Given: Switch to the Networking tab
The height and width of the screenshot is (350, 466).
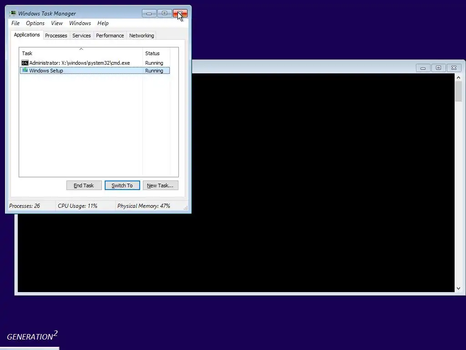Looking at the screenshot, I should pyautogui.click(x=142, y=36).
